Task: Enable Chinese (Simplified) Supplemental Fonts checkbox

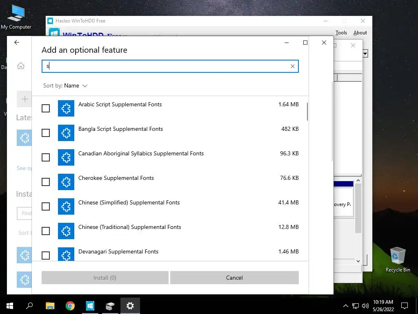Action: click(46, 206)
